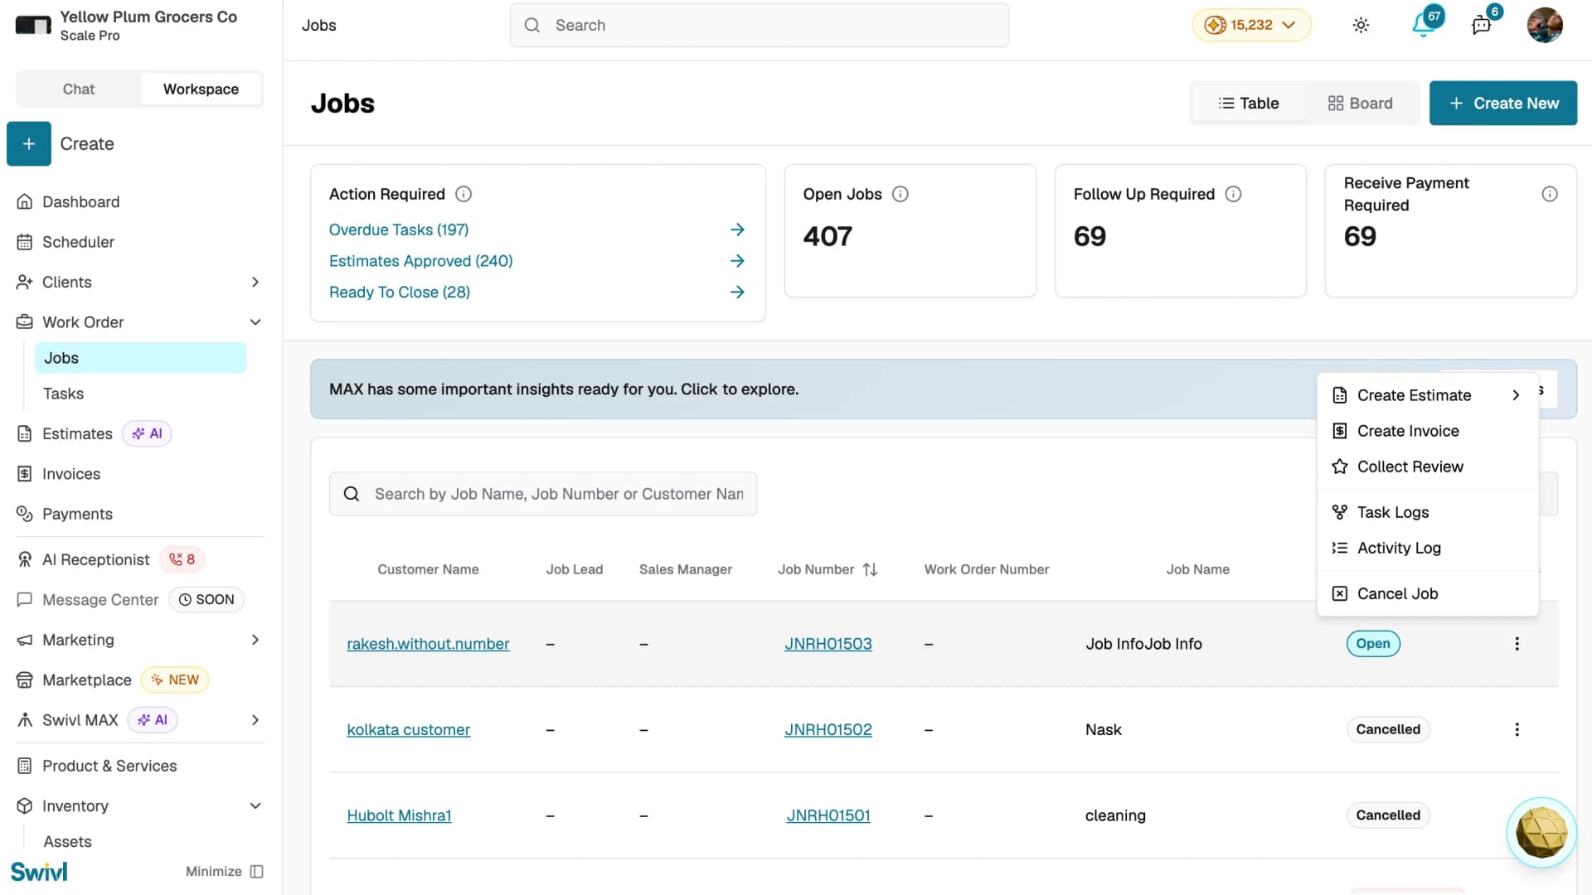Expand the Create Estimate submenu arrow
Image resolution: width=1592 pixels, height=895 pixels.
pyautogui.click(x=1516, y=395)
